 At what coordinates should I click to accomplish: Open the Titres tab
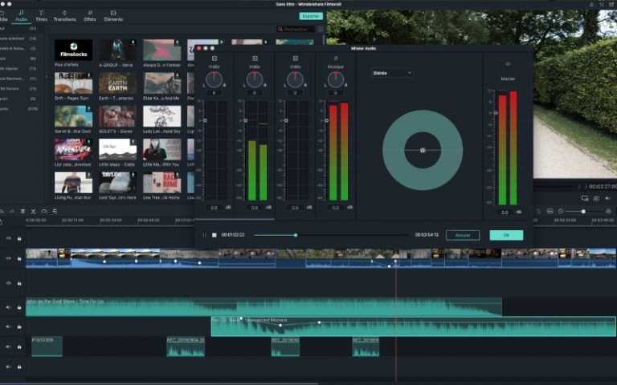pyautogui.click(x=41, y=15)
